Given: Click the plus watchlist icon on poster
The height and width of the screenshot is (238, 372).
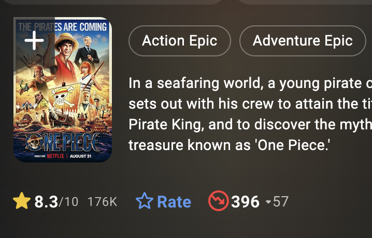Looking at the screenshot, I should point(34,40).
